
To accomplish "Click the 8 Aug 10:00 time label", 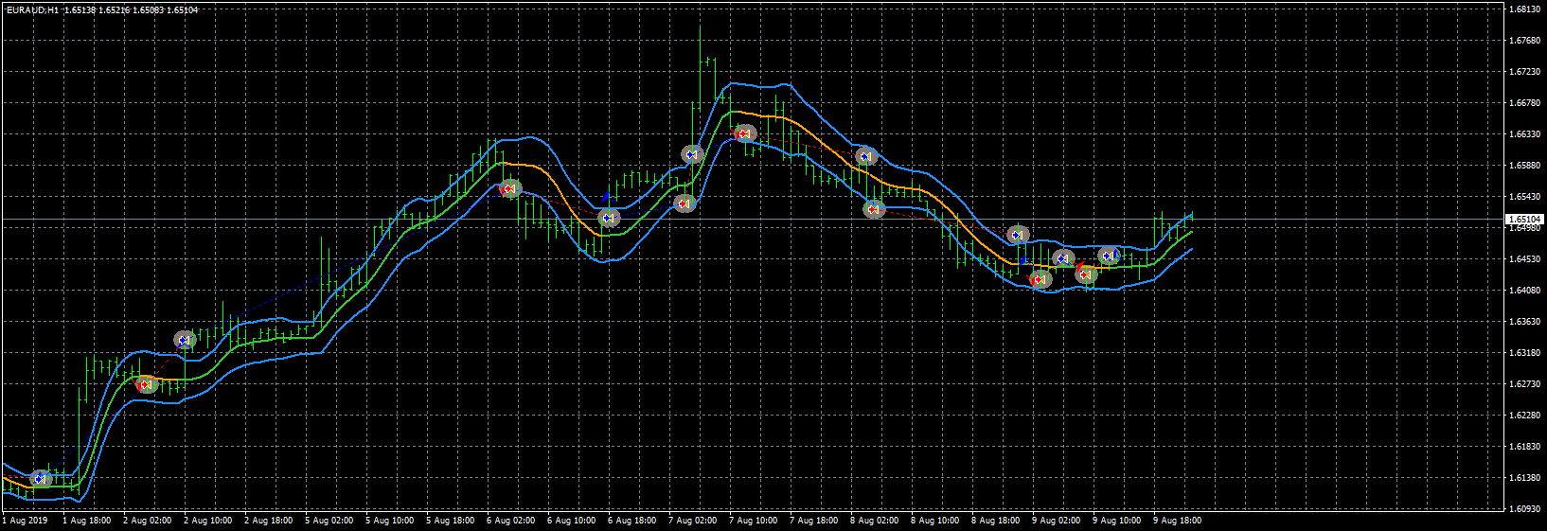I will 934,520.
